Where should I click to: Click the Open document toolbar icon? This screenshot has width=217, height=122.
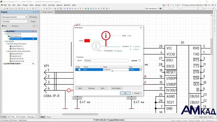click(x=4, y=8)
